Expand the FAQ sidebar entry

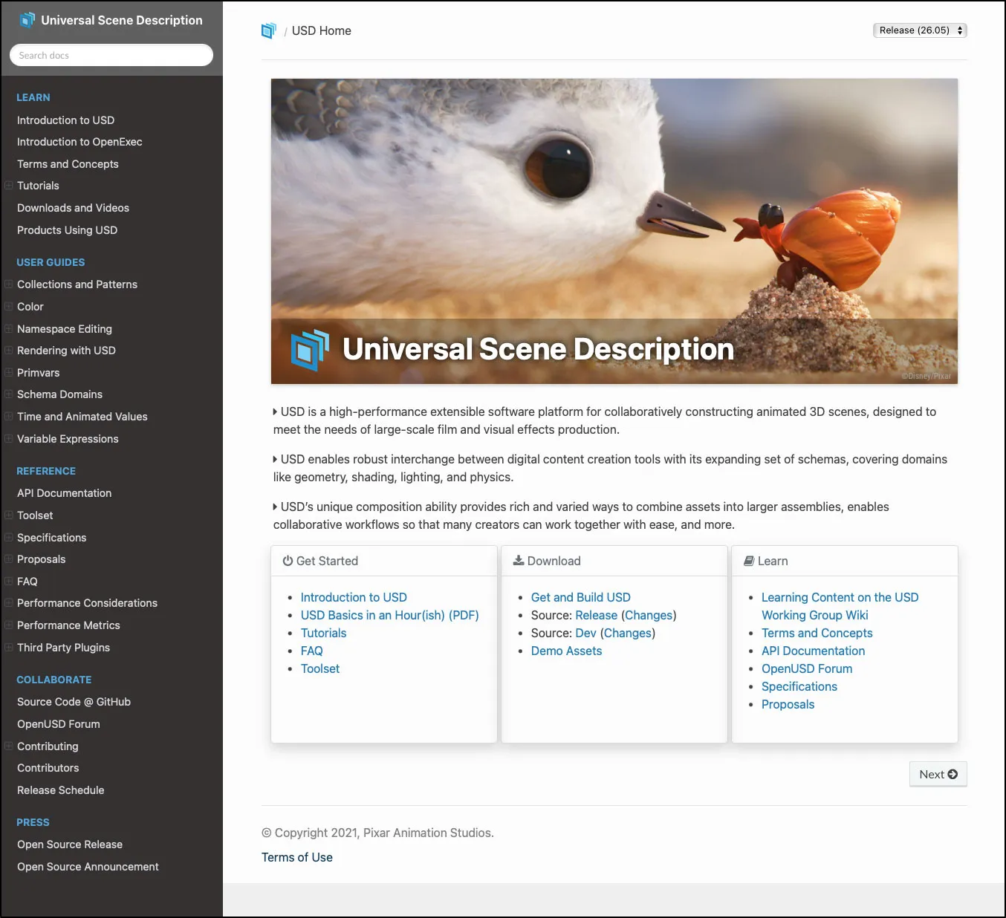click(x=8, y=581)
